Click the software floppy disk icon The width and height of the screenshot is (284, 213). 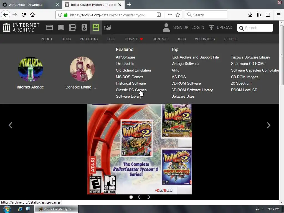[x=96, y=27]
